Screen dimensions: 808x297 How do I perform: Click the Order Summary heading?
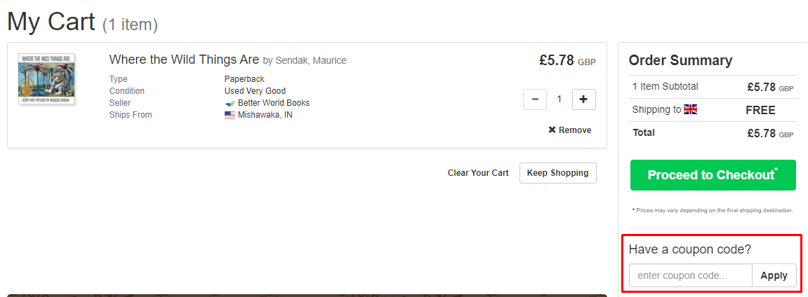680,60
